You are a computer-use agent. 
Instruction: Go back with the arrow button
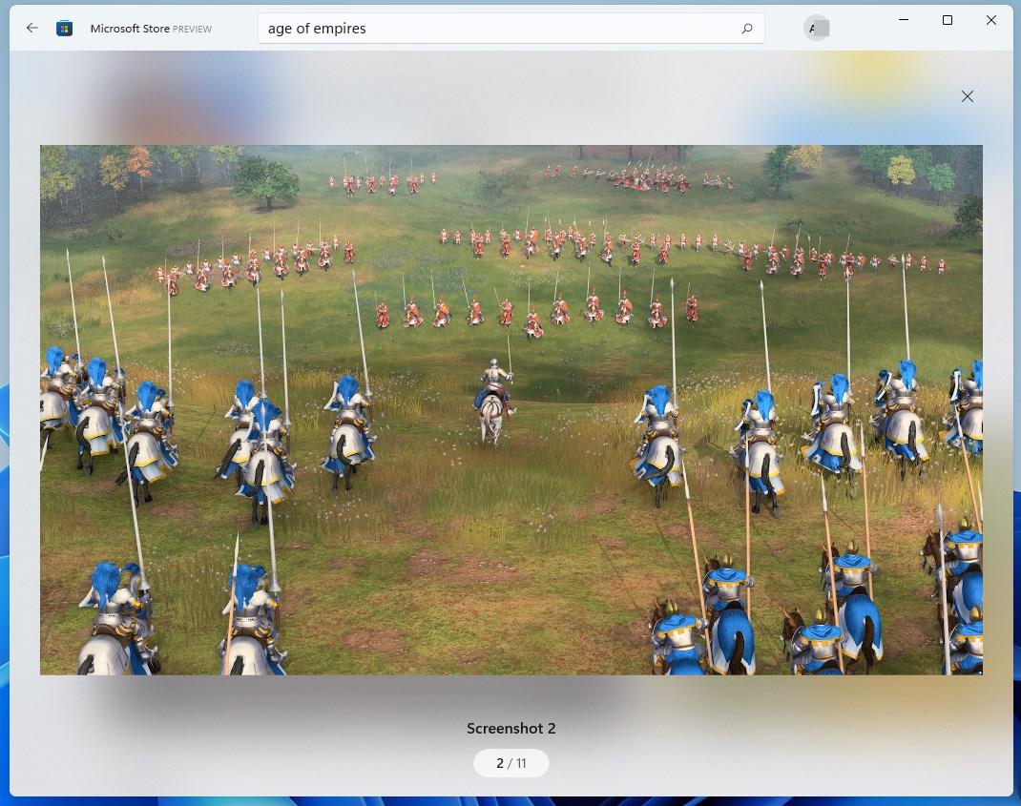point(31,28)
